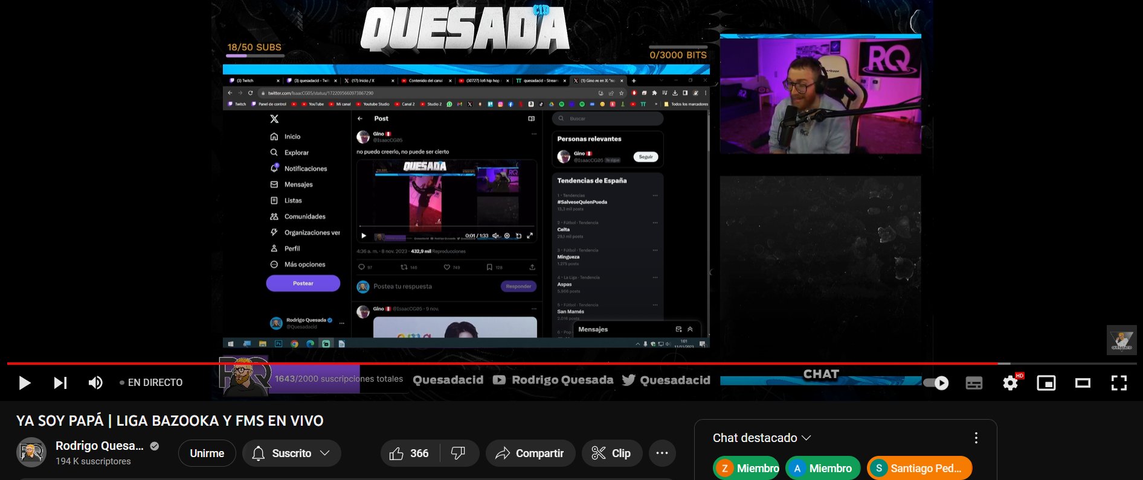
Task: Click the Unirme membership button
Action: coord(207,453)
